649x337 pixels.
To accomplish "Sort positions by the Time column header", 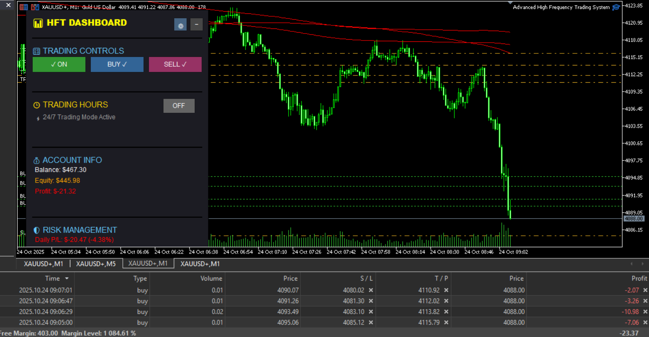I will coord(53,278).
